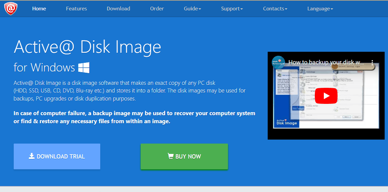Click the LSoft Technologies channel avatar

click(x=278, y=62)
